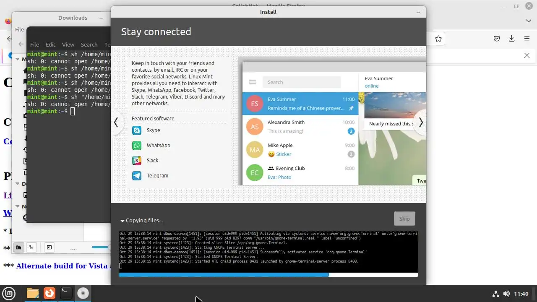Click the Slack icon in Featured software

pyautogui.click(x=137, y=161)
